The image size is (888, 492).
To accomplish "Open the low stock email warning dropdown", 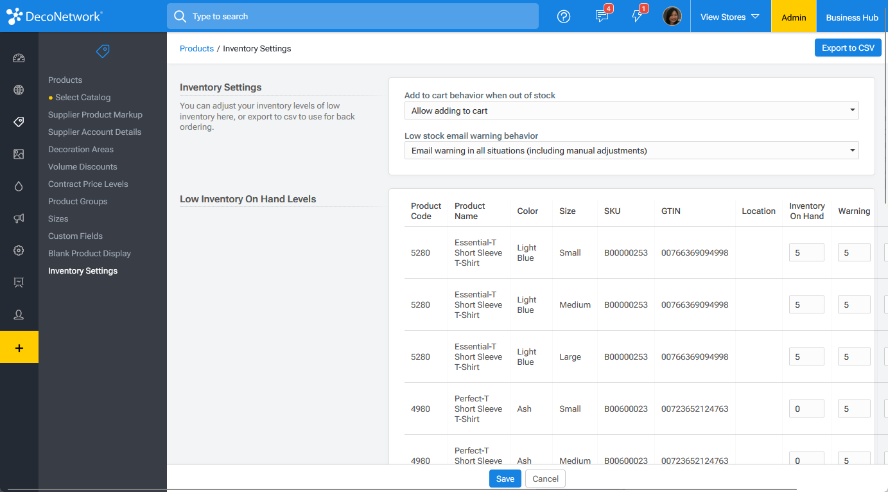I will (631, 150).
